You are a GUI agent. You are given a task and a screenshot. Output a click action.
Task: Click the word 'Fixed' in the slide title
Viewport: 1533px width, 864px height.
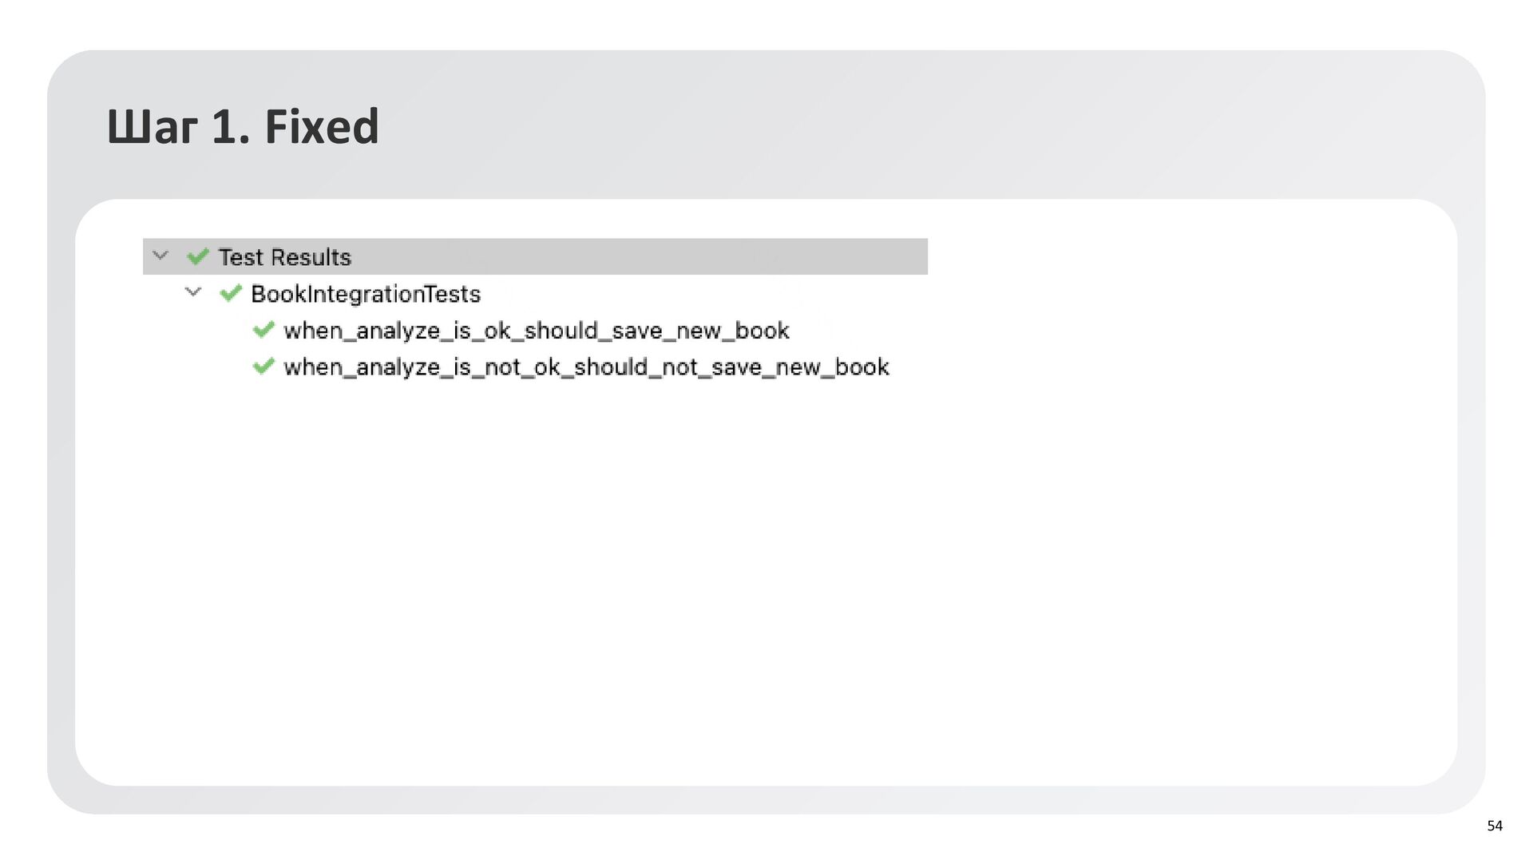321,127
